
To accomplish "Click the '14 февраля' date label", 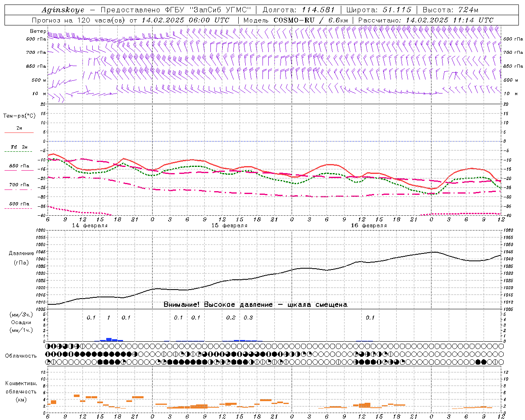I will (90, 226).
